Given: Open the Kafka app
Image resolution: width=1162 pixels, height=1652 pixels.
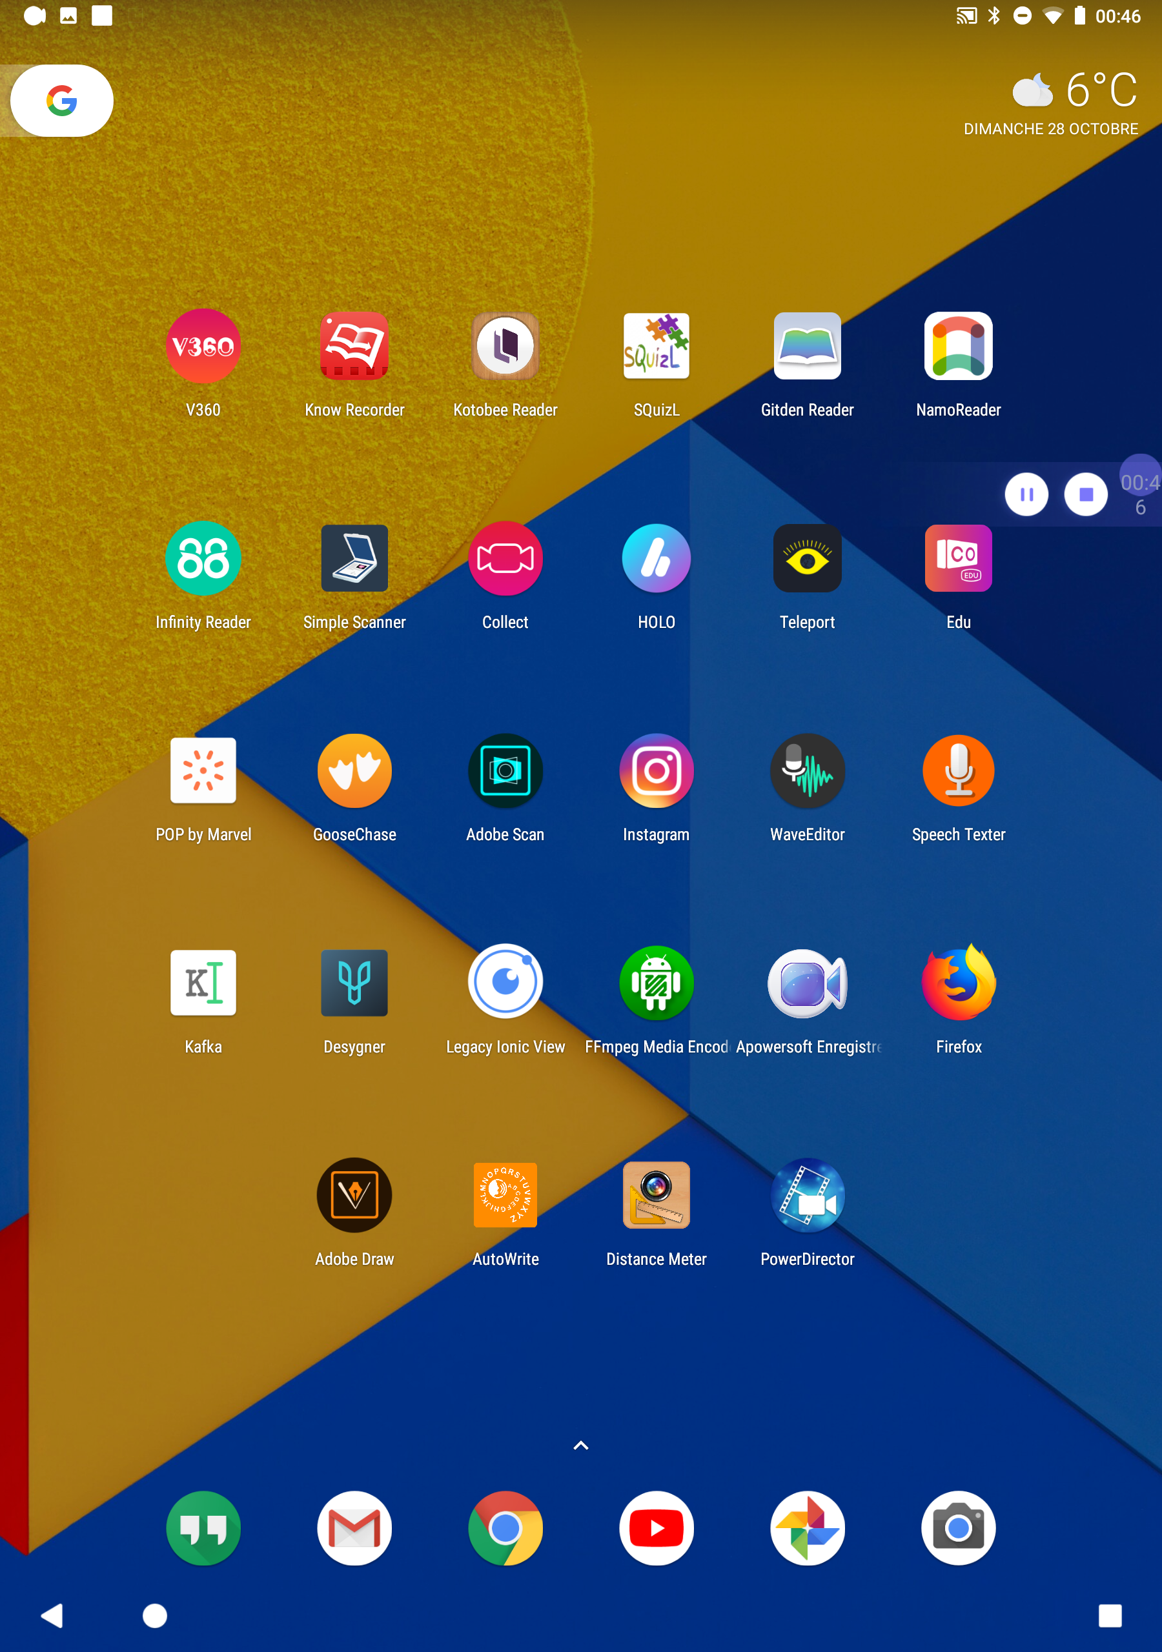Looking at the screenshot, I should pos(203,983).
